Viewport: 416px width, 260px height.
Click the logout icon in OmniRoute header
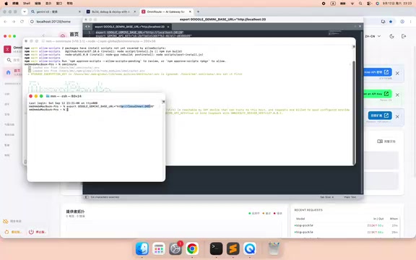click(x=404, y=36)
